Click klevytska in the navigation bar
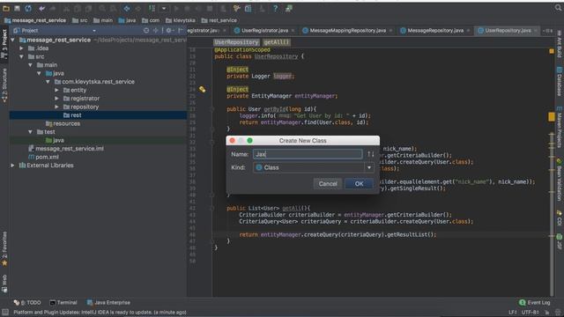The height and width of the screenshot is (317, 564). [180, 20]
